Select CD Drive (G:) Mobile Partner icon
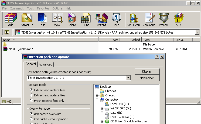Viewport: 201px width, 124px height. (x=107, y=121)
